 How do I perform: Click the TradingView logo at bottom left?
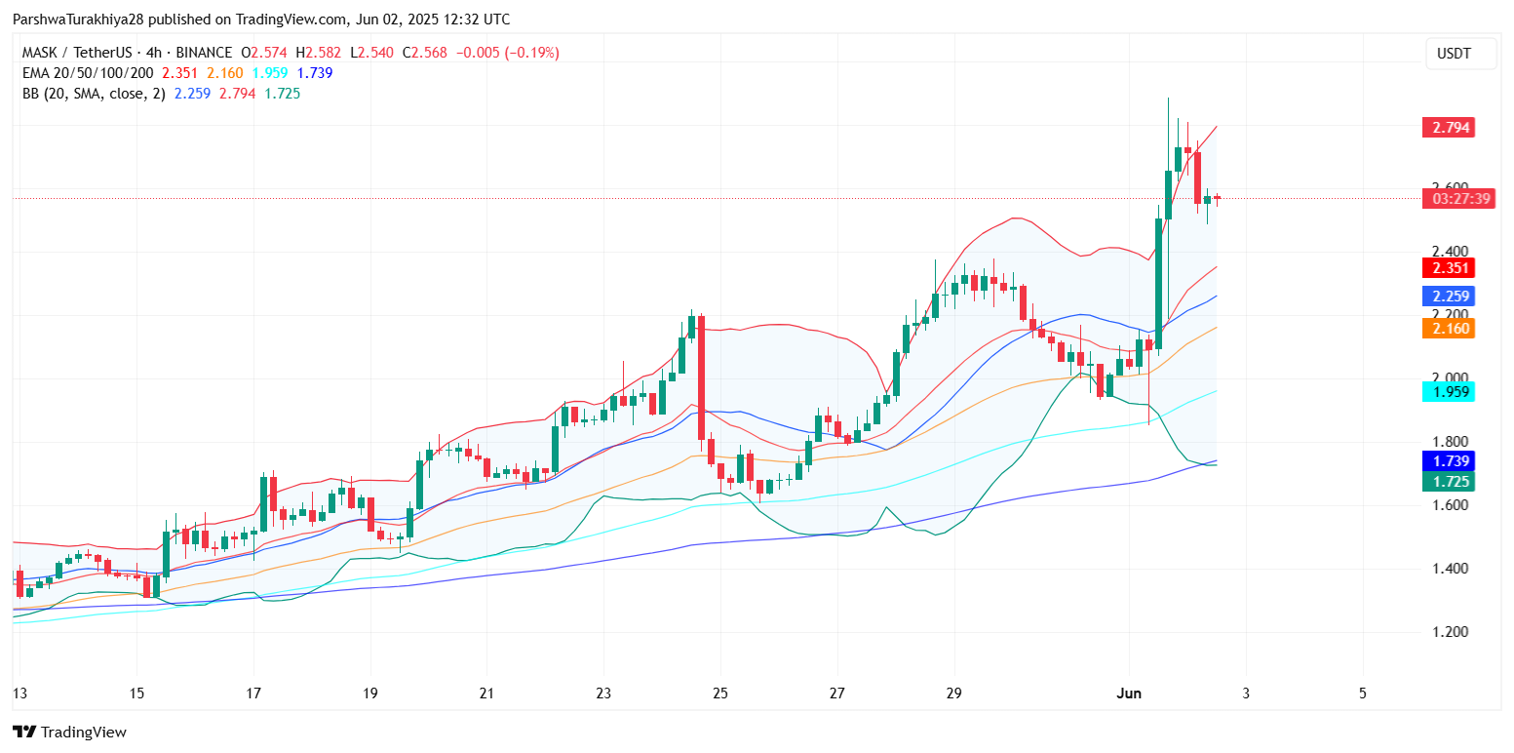click(x=69, y=732)
